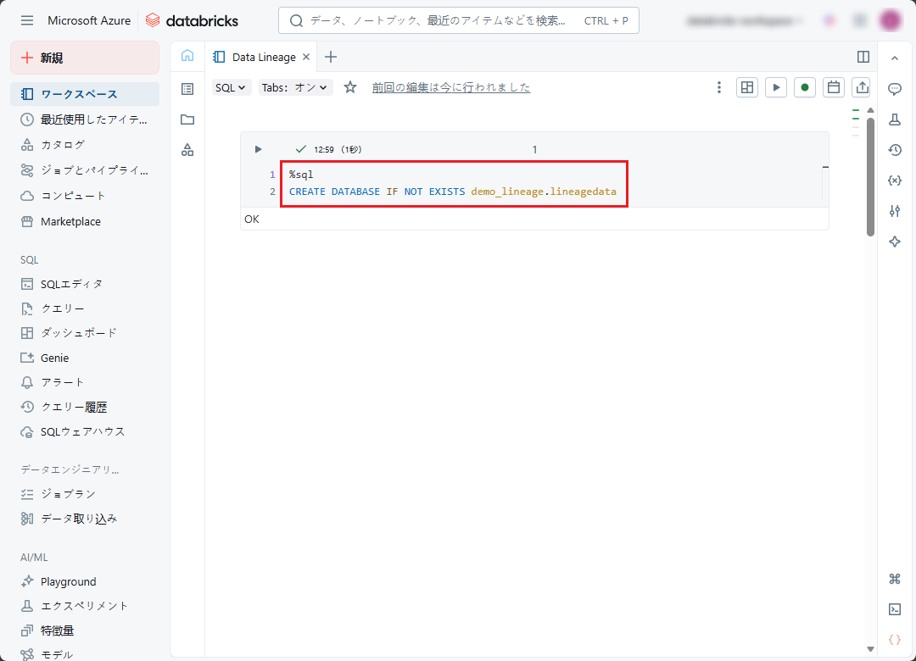Open the schedule calendar icon

click(833, 87)
